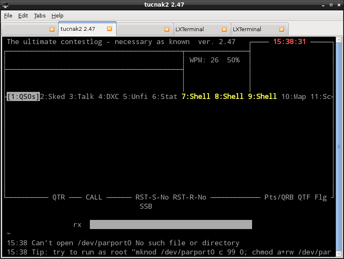Close the first LXTerminal tab

click(x=224, y=30)
